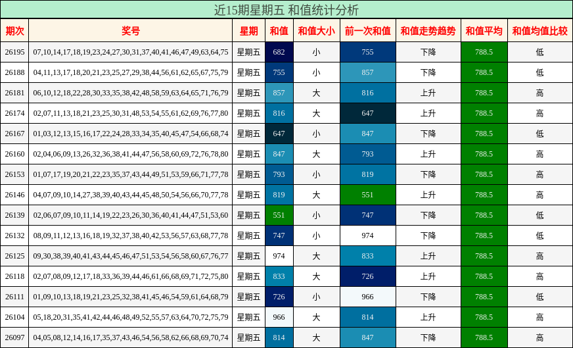This screenshot has height=348, width=573.
Task: Select average 788.5 in row 26111
Action: 484,297
